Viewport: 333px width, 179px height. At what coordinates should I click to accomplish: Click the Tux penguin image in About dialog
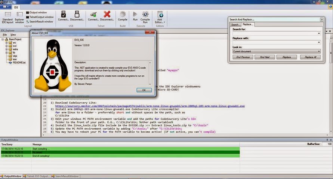click(53, 65)
